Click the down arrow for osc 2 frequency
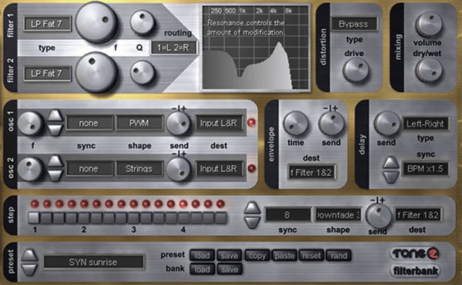The height and width of the screenshot is (285, 462). point(55,176)
